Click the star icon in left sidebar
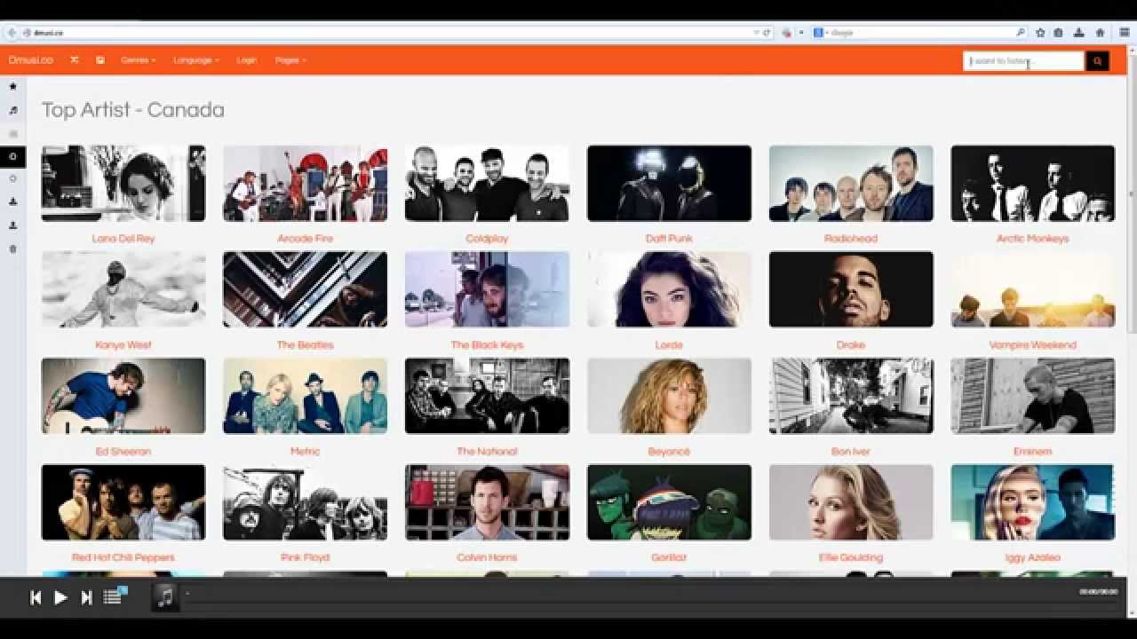This screenshot has height=639, width=1137. pyautogui.click(x=12, y=87)
